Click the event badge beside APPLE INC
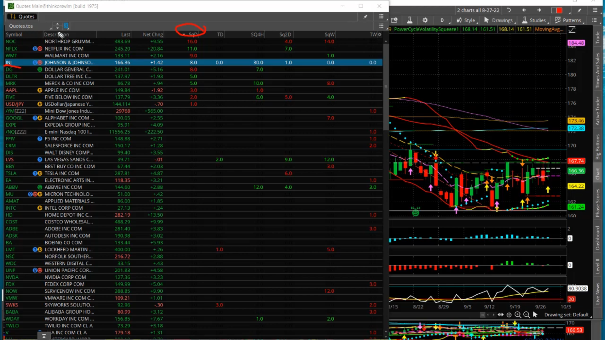Image resolution: width=605 pixels, height=340 pixels. (x=40, y=90)
